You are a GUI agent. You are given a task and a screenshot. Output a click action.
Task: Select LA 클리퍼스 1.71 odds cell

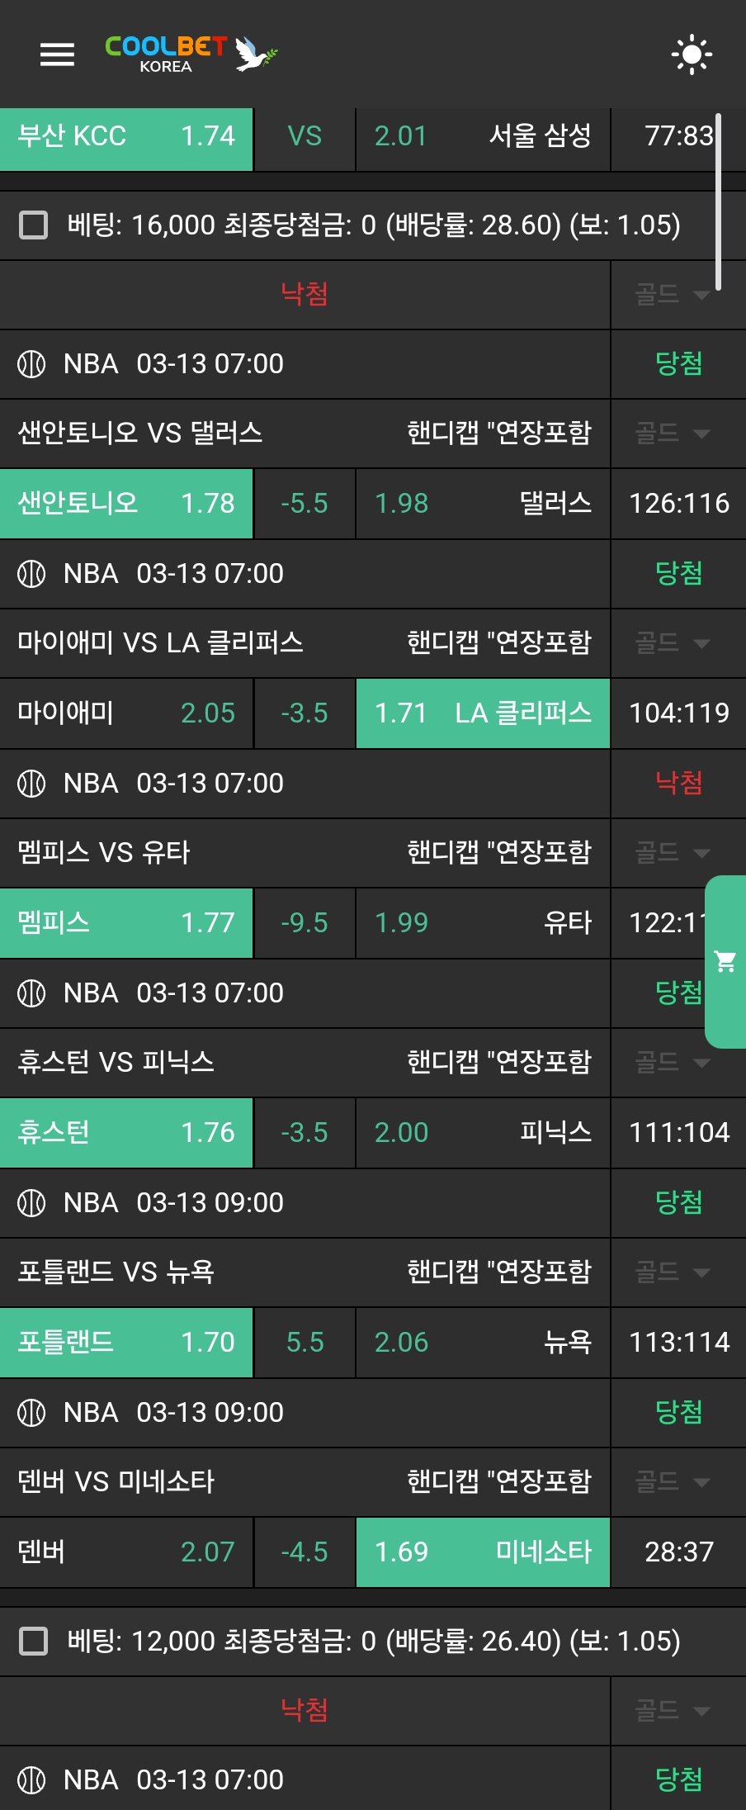pos(483,713)
